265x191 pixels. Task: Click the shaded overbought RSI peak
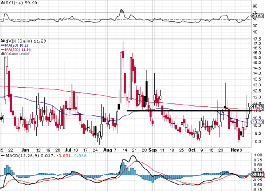coord(122,11)
